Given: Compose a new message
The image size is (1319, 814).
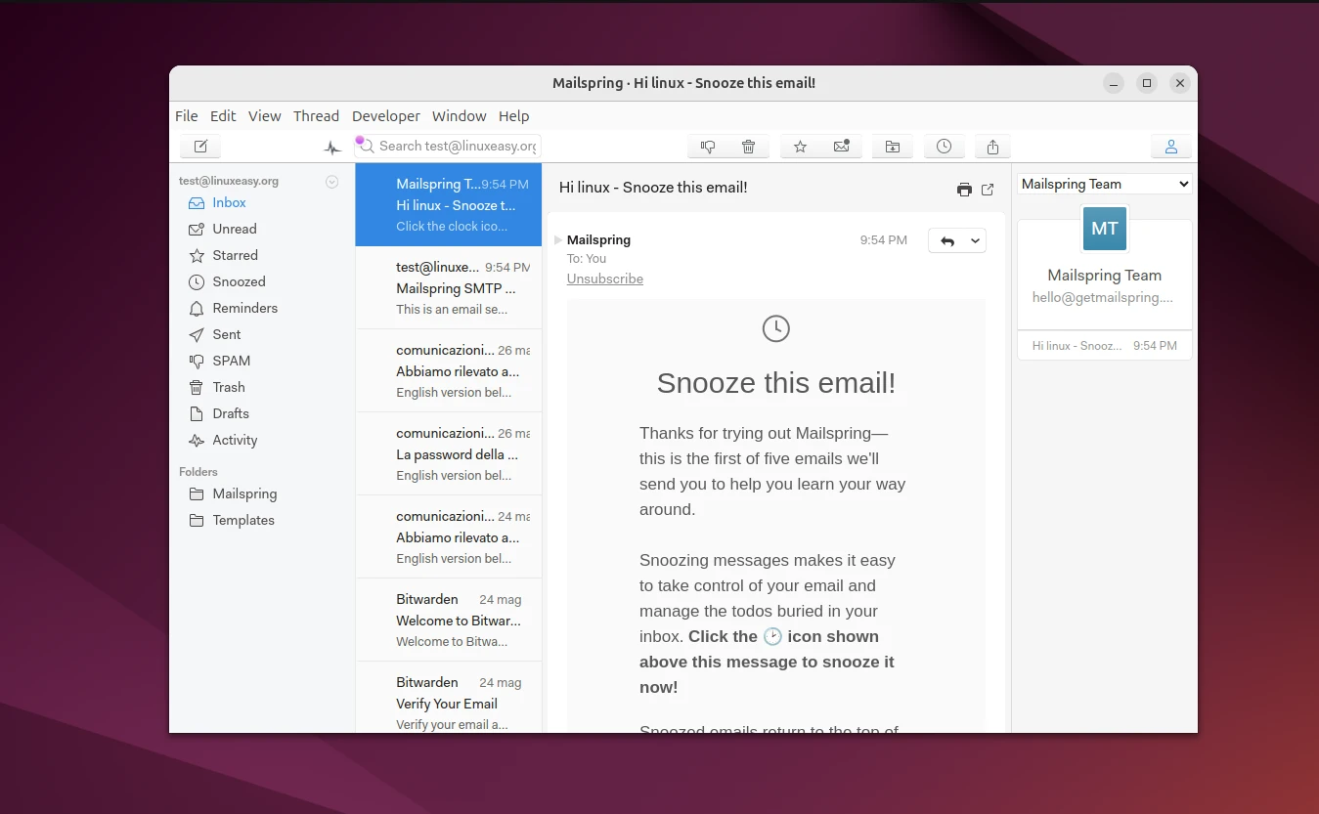Looking at the screenshot, I should (199, 146).
